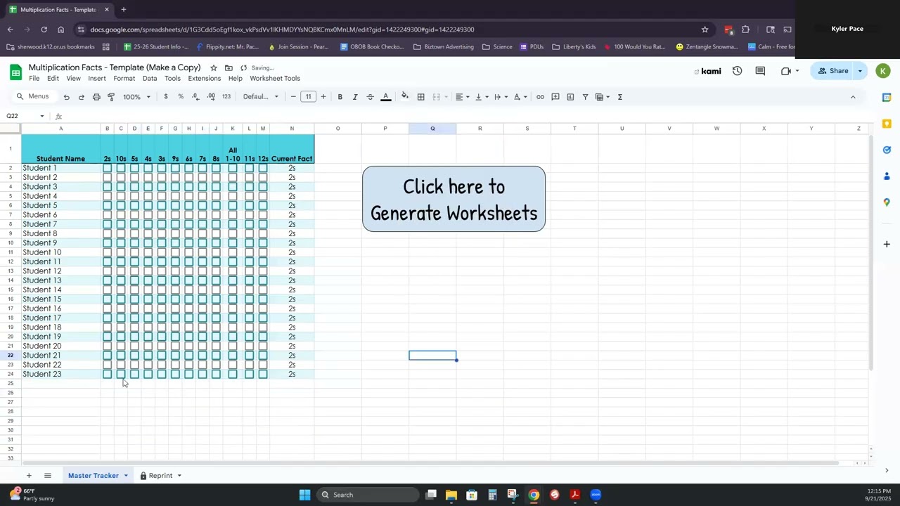Open the fill color picker

[405, 97]
